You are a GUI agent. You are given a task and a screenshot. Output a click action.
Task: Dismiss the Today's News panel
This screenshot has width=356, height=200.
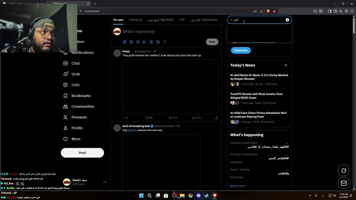[286, 65]
